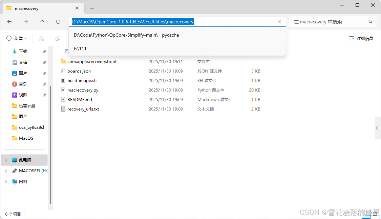Click the Cut scissors icon
Image resolution: width=381 pixels, height=219 pixels.
pos(42,38)
